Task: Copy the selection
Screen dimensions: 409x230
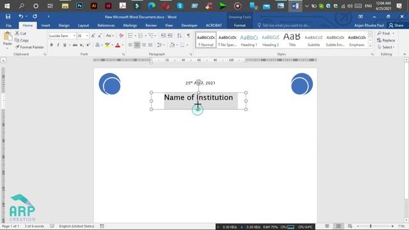Action: coord(22,40)
